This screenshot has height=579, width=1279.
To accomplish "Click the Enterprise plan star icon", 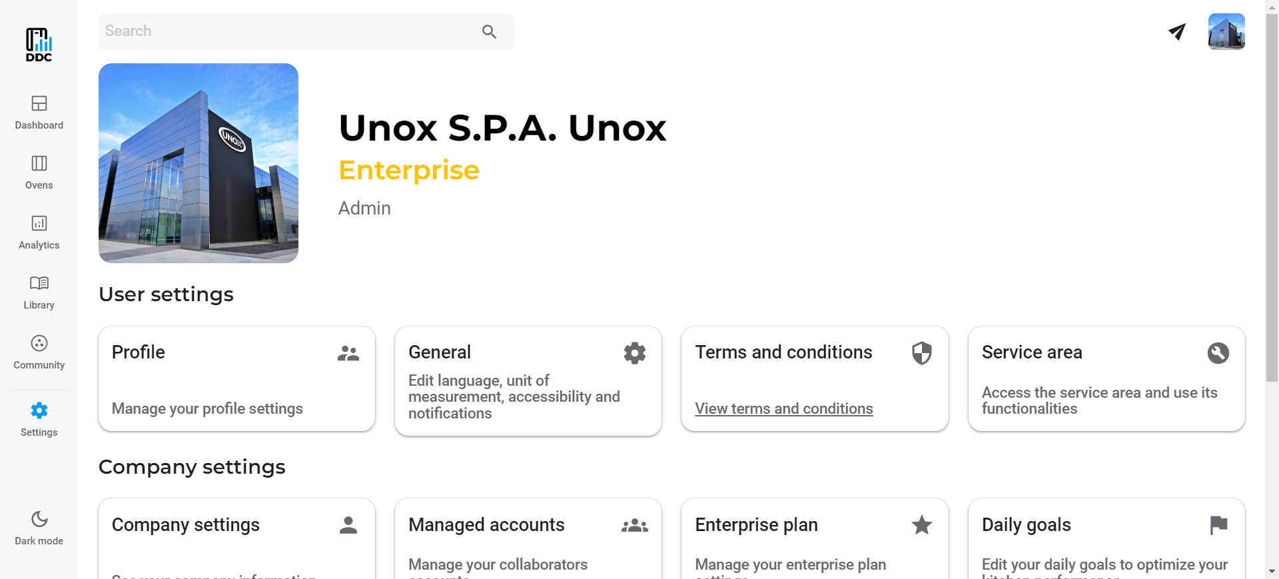I will point(921,525).
